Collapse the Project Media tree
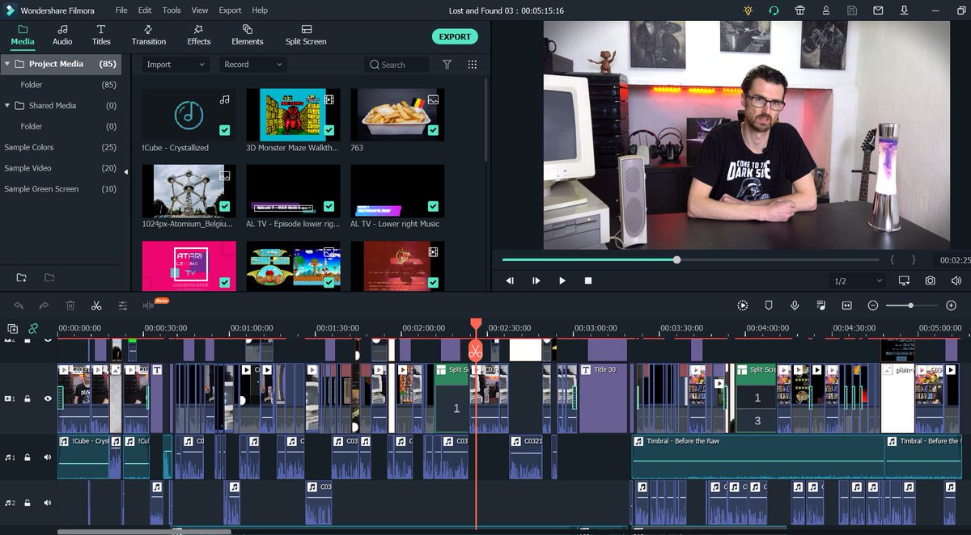The width and height of the screenshot is (971, 535). click(x=7, y=64)
